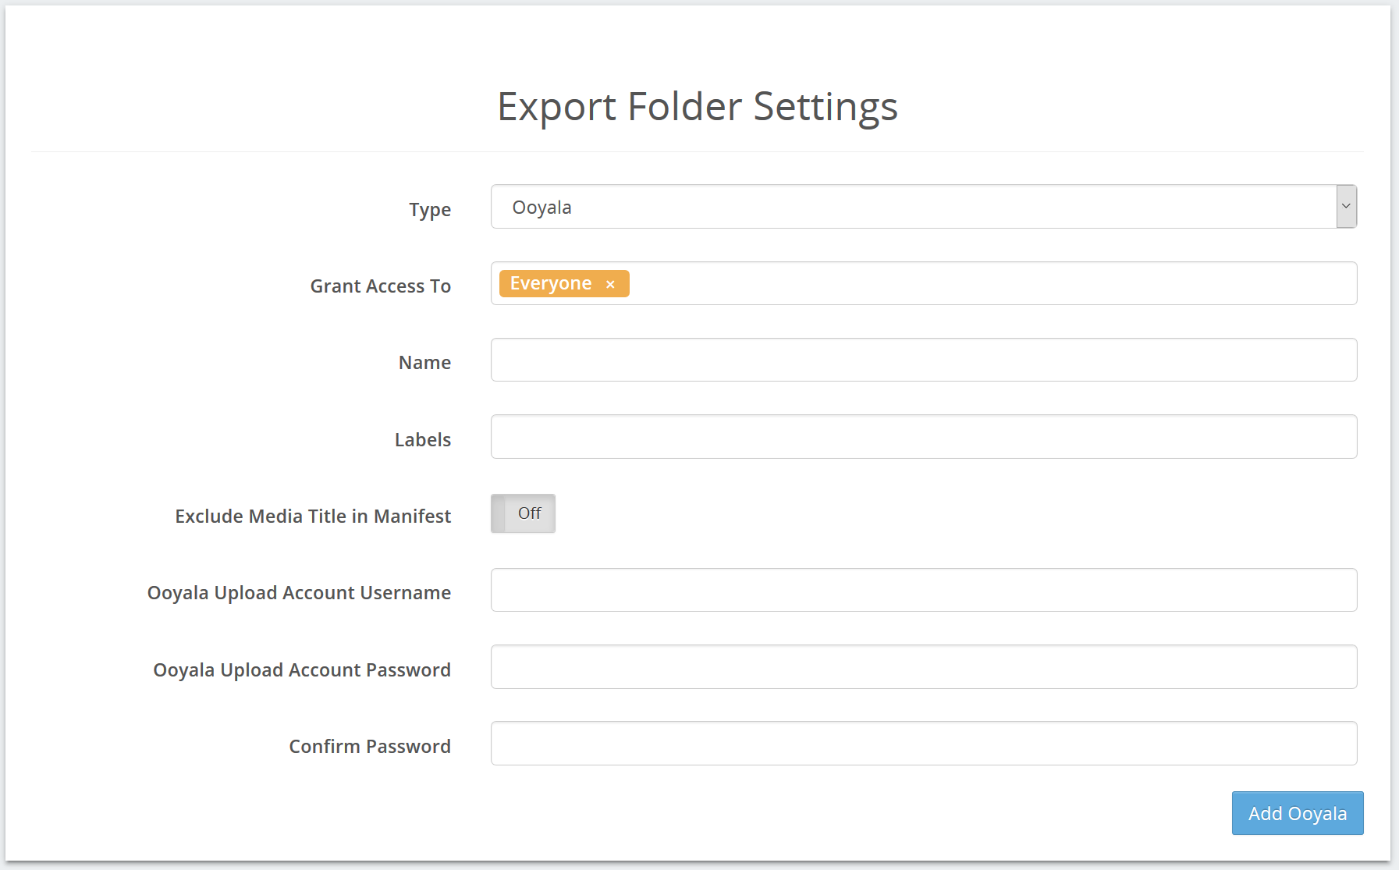The image size is (1399, 870).
Task: Click the Name field label
Action: pyautogui.click(x=425, y=363)
